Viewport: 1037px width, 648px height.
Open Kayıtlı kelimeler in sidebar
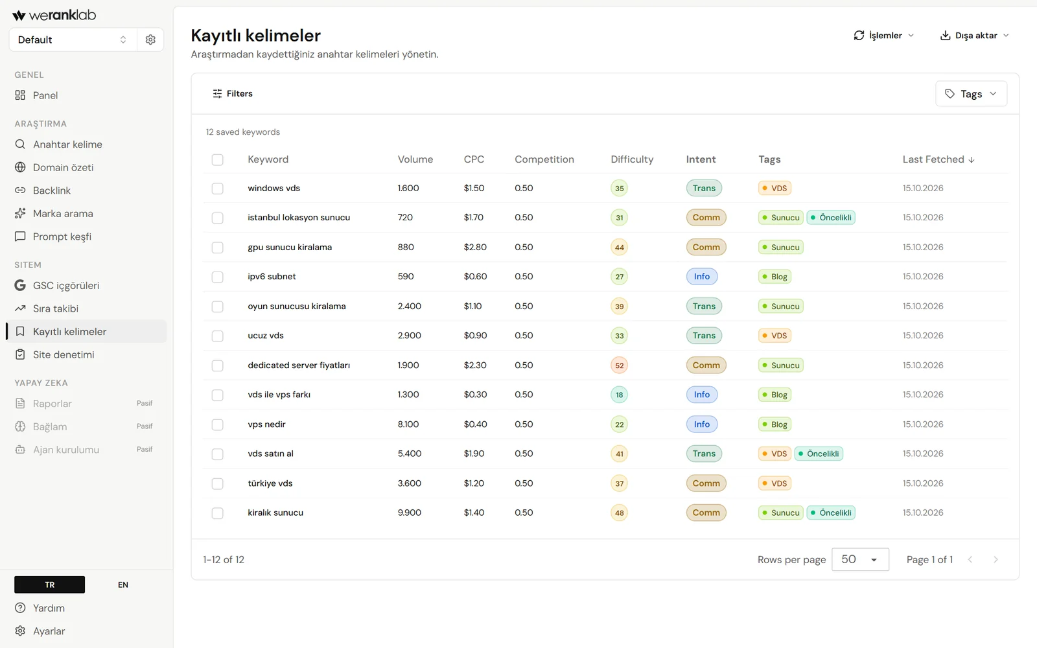[86, 332]
